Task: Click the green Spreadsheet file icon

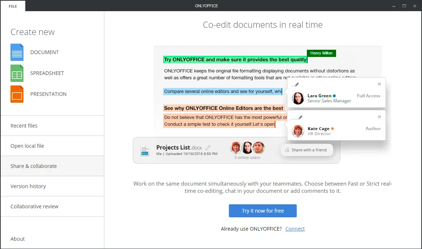Action: [17, 73]
